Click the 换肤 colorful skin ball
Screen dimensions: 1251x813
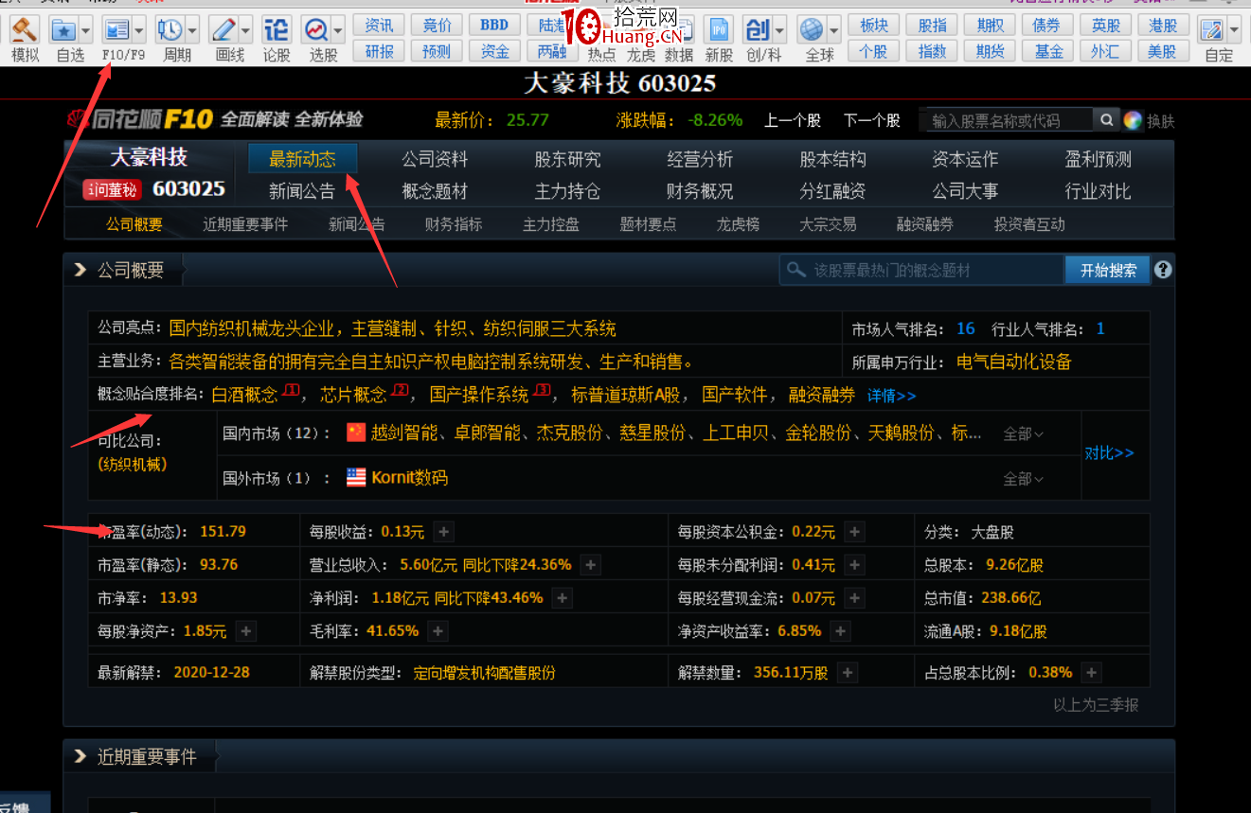(x=1133, y=120)
